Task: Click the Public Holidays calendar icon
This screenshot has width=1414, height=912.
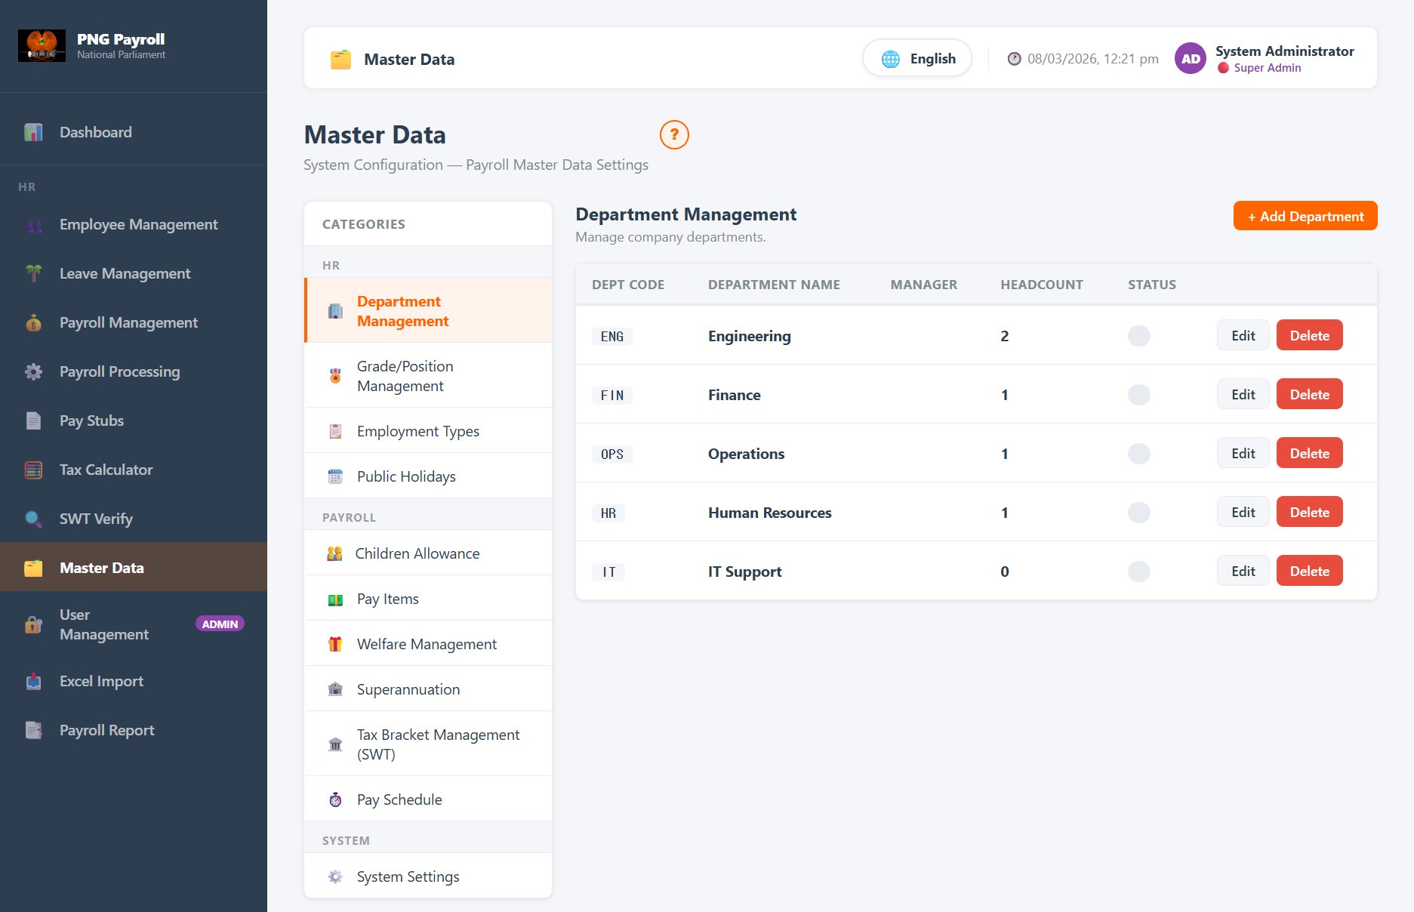Action: (335, 476)
